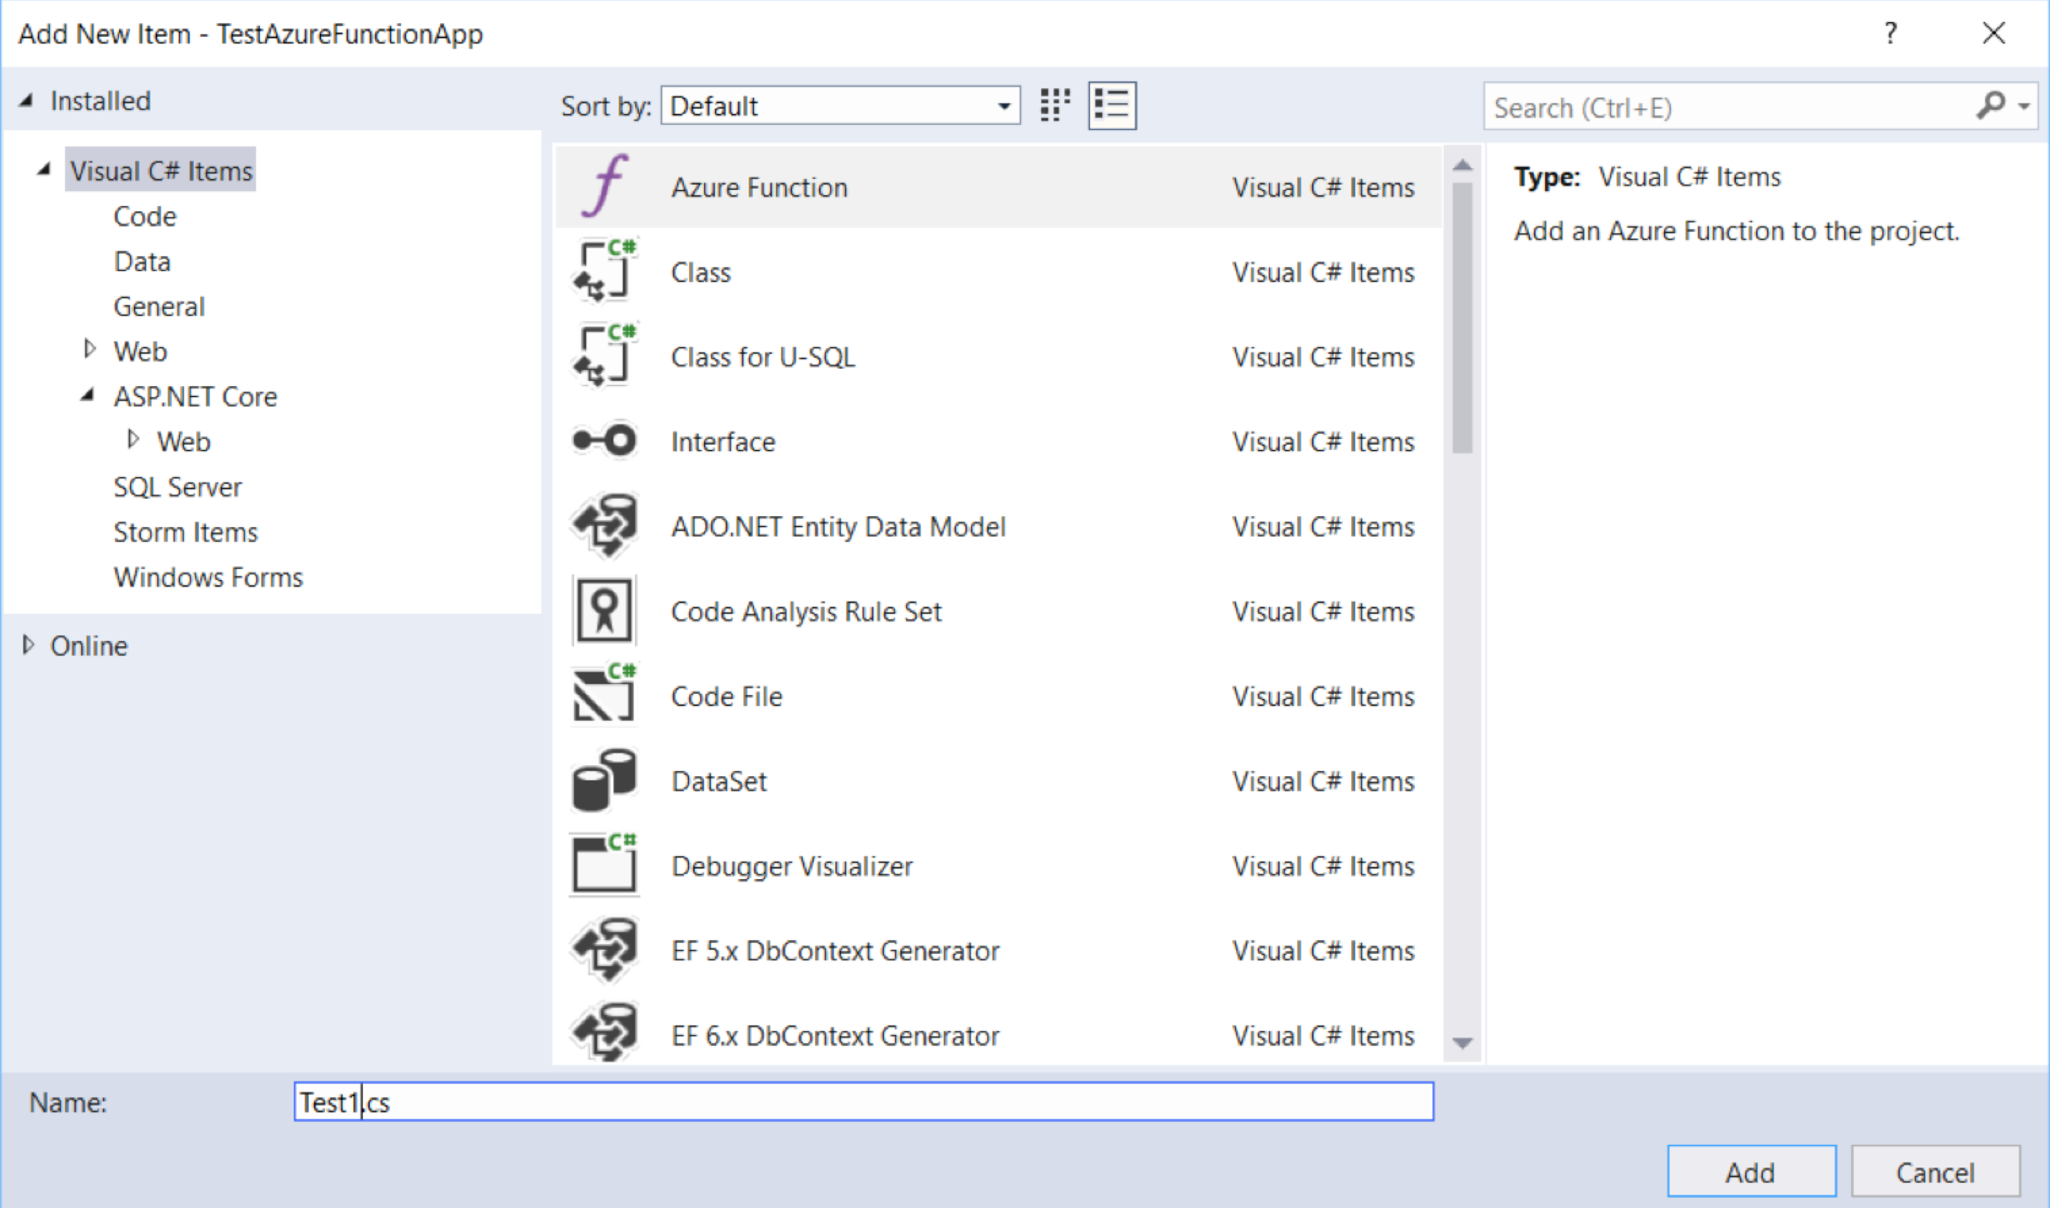The height and width of the screenshot is (1208, 2050).
Task: Expand the Web node under ASP.NET Core
Action: point(133,440)
